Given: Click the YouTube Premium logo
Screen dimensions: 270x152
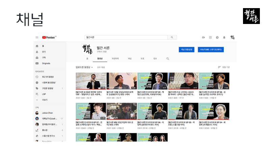Looking at the screenshot, I should [49, 37].
